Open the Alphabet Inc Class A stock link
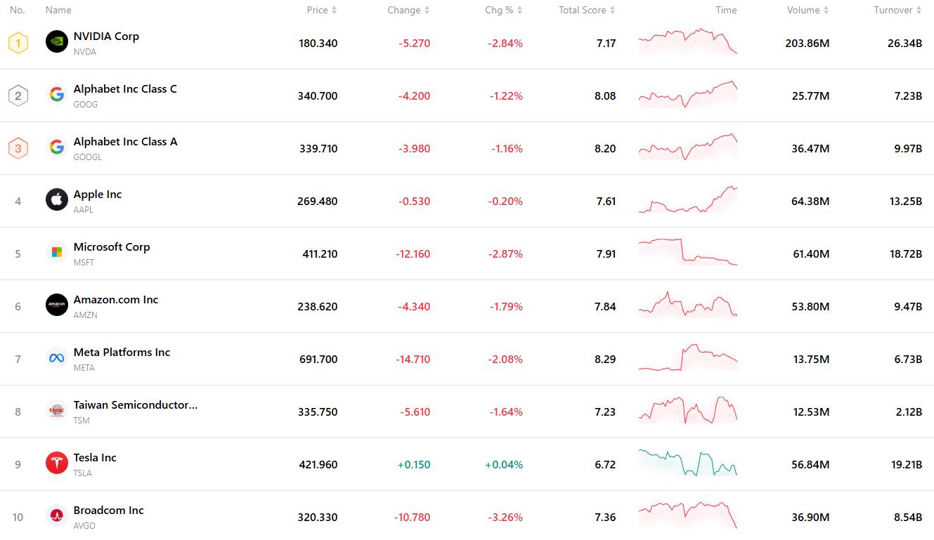 coord(125,142)
